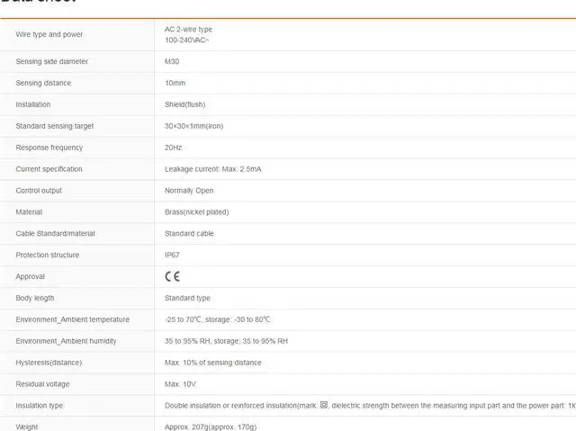The image size is (576, 431).
Task: Click the 'Wire type and power' label
Action: click(49, 34)
